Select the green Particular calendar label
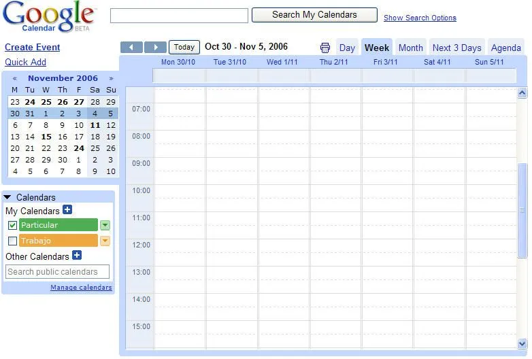532x359 pixels. 59,225
